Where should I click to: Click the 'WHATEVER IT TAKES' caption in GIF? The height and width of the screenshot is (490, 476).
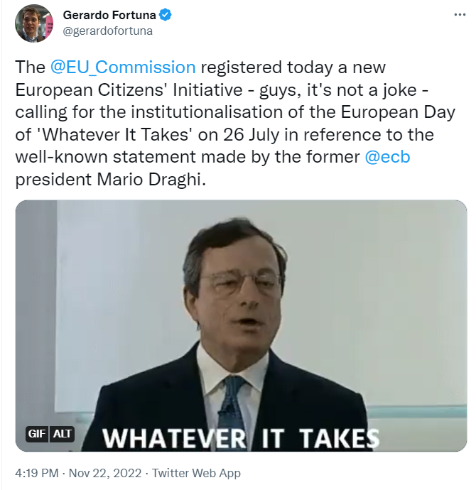[240, 437]
